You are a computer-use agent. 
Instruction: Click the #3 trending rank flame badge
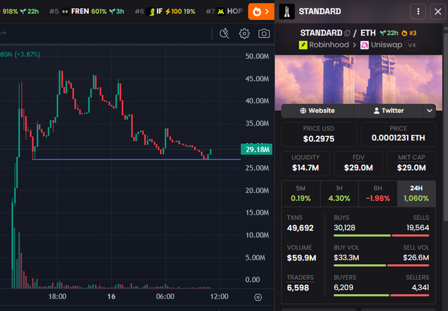[409, 33]
